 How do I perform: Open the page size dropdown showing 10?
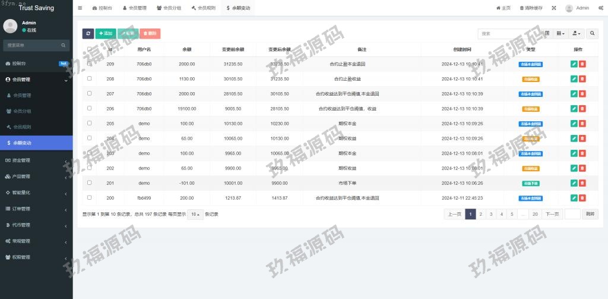click(x=195, y=214)
